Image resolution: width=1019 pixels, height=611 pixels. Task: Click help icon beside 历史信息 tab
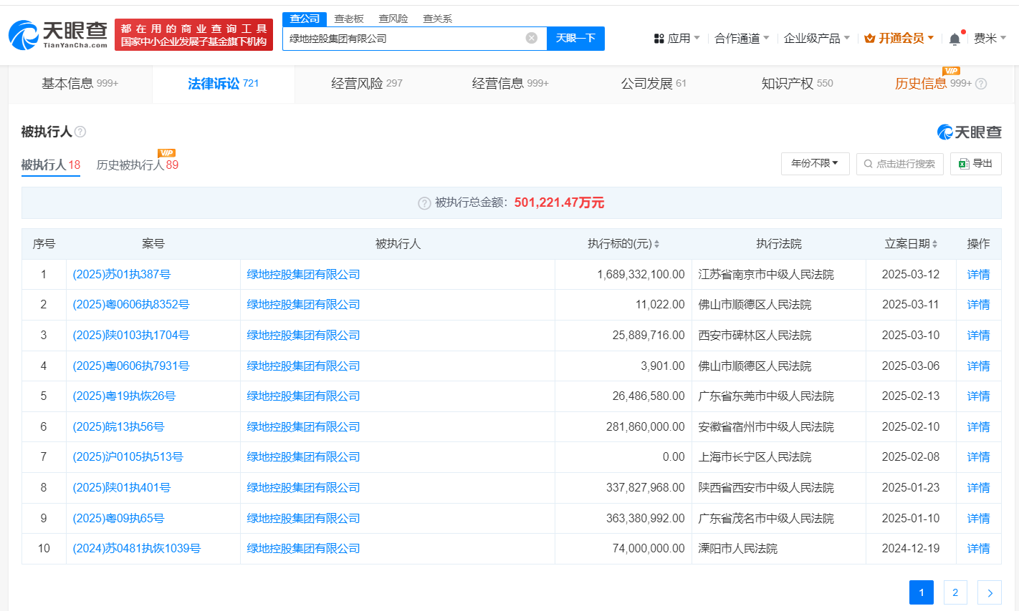pos(981,84)
